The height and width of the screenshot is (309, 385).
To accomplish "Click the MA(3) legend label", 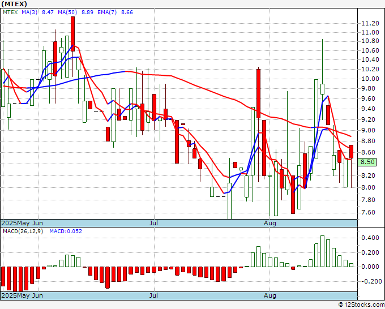I will [29, 12].
